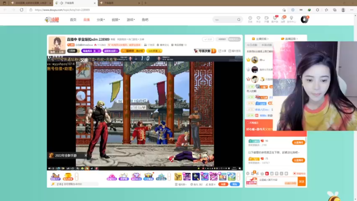Click the Douyu logo
Image resolution: width=357 pixels, height=201 pixels.
tap(52, 20)
